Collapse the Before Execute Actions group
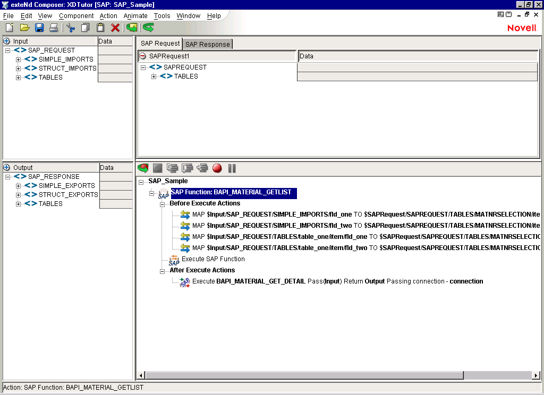Image resolution: width=544 pixels, height=395 pixels. point(163,203)
